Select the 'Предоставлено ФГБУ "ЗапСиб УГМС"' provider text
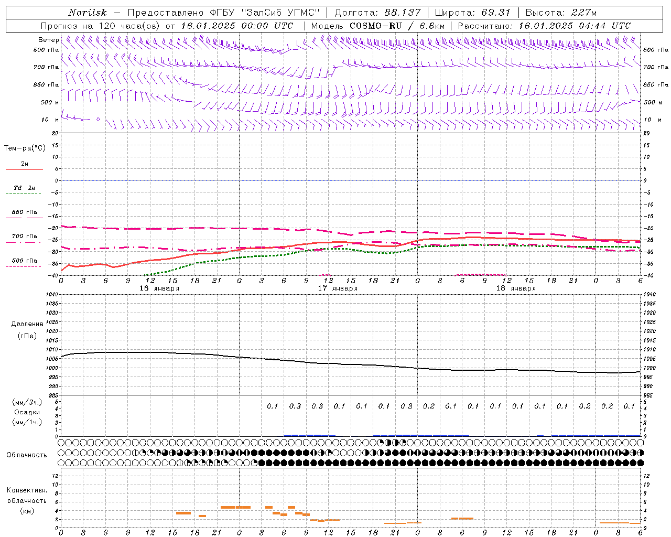 pyautogui.click(x=224, y=13)
